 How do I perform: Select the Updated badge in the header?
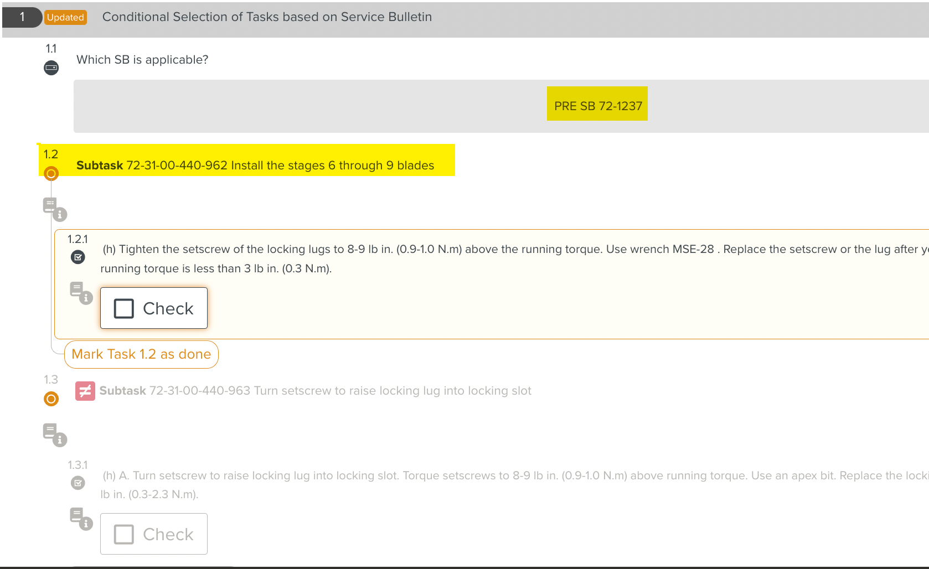[65, 17]
